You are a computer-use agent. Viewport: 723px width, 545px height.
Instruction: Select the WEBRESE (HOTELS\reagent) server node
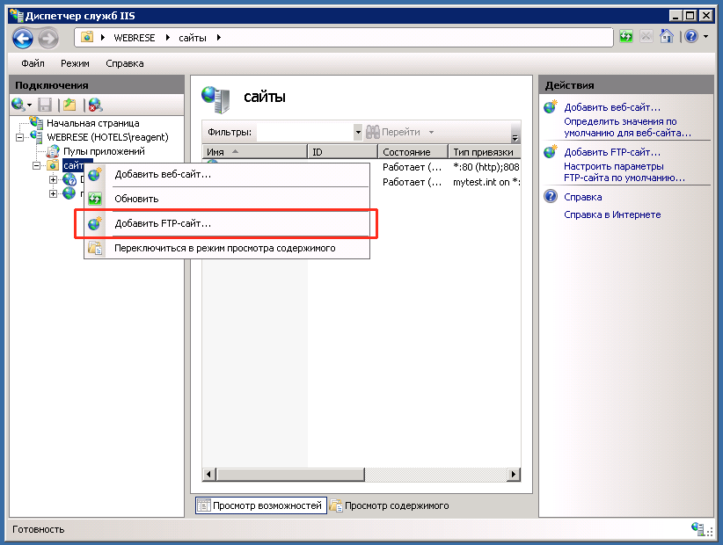107,137
